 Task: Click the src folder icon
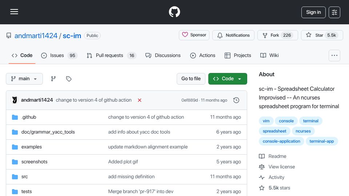point(15,177)
